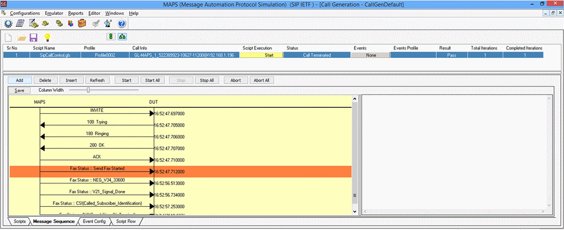
Task: Select Fax Status :: Send Fax Started row
Action: point(180,172)
